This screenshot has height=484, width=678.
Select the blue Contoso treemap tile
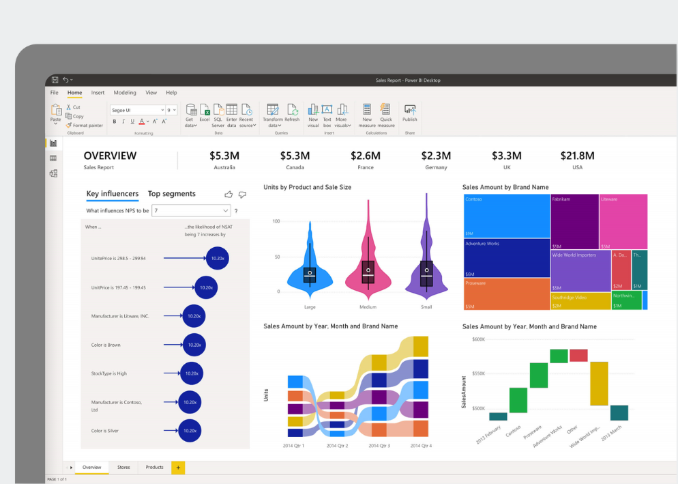pyautogui.click(x=506, y=216)
